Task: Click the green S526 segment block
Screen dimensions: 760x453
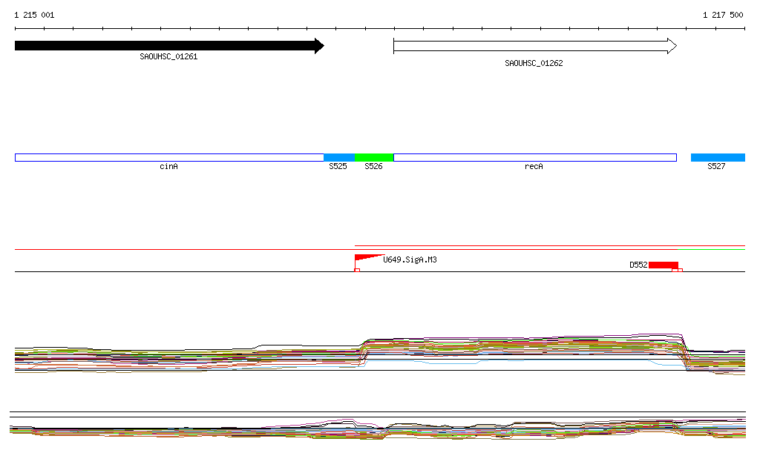Action: [373, 157]
